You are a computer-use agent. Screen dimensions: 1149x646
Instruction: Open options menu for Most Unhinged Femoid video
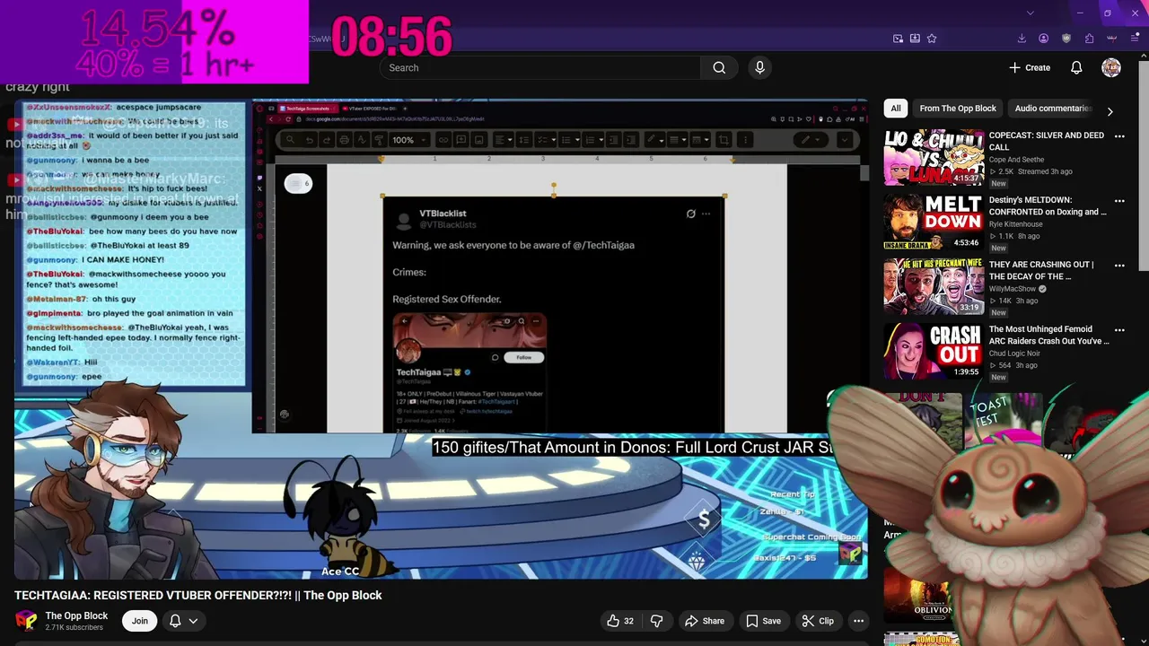click(1119, 330)
